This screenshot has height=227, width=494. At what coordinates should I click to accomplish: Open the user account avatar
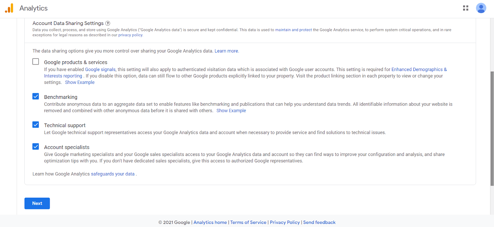pyautogui.click(x=481, y=8)
